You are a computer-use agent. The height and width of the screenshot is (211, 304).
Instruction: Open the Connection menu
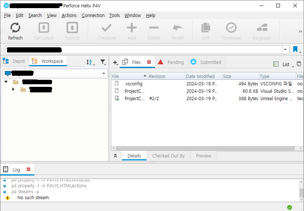point(93,15)
